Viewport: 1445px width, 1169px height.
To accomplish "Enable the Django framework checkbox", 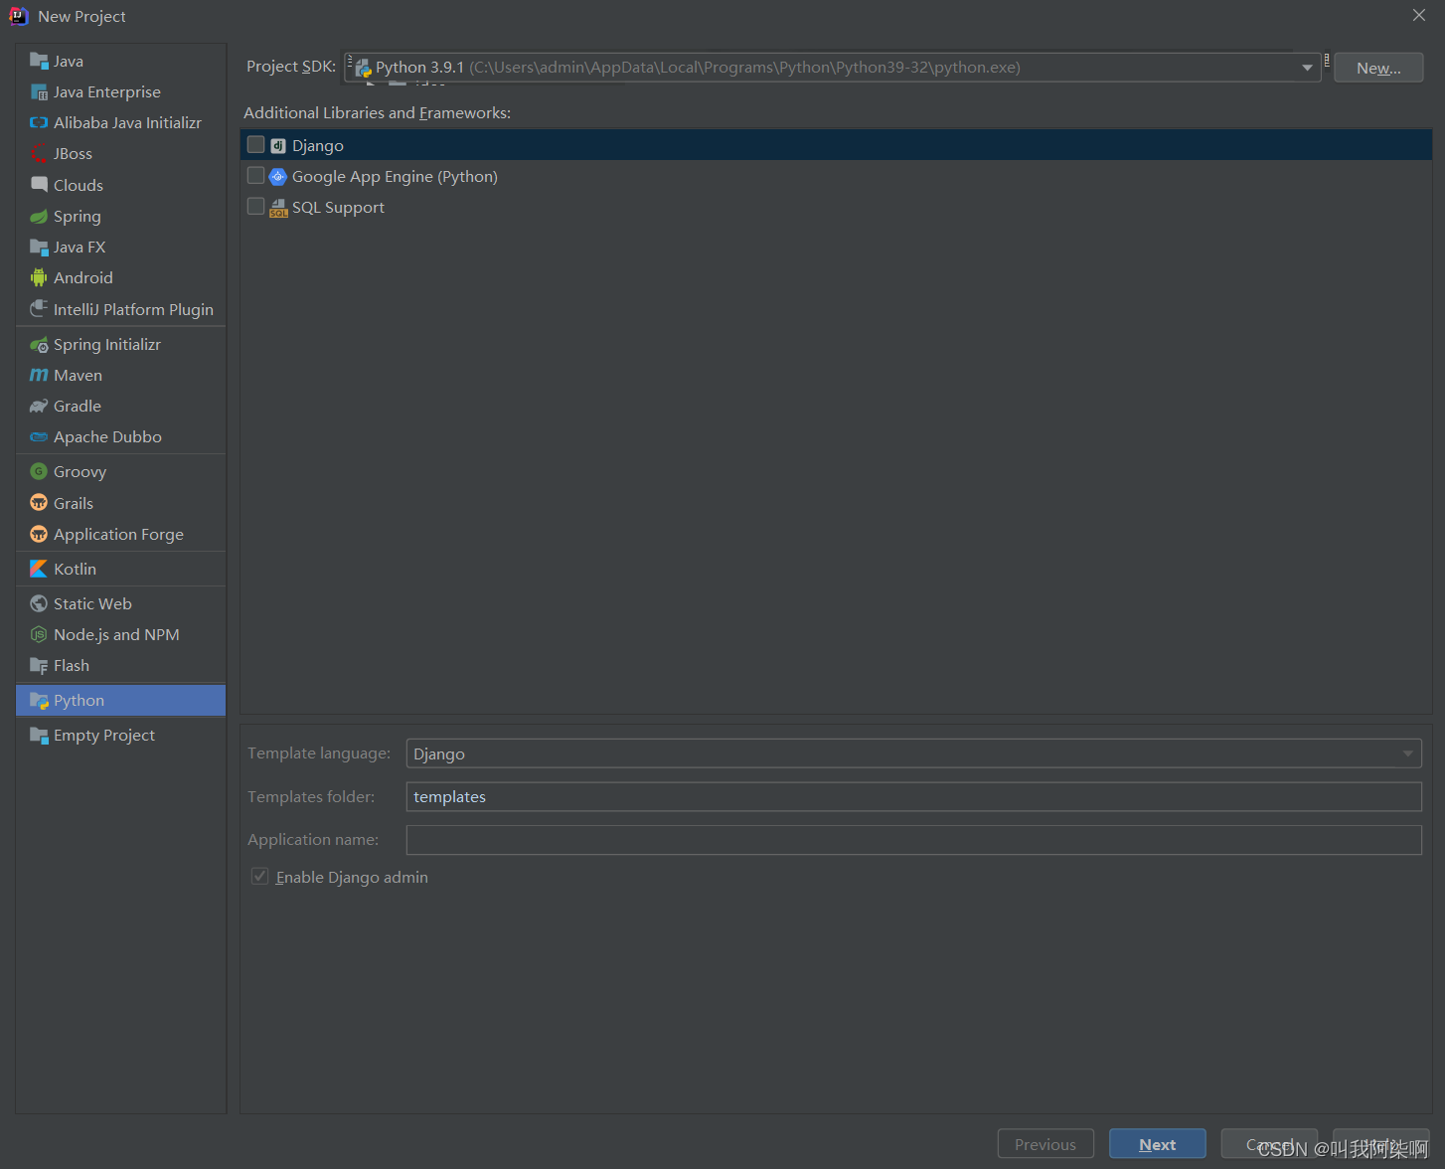I will tap(256, 144).
